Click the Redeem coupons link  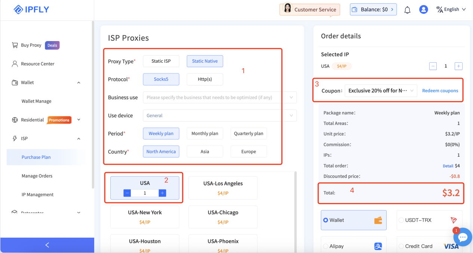tap(440, 91)
